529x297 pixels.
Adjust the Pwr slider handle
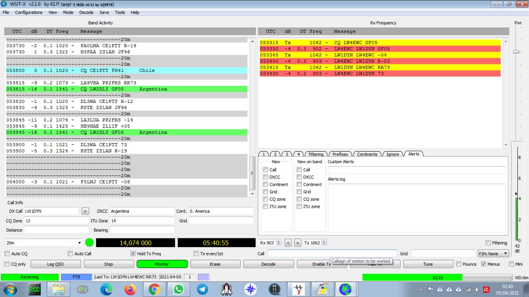[x=516, y=52]
